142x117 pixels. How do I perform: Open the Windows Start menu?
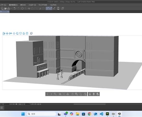pyautogui.click(x=23, y=114)
